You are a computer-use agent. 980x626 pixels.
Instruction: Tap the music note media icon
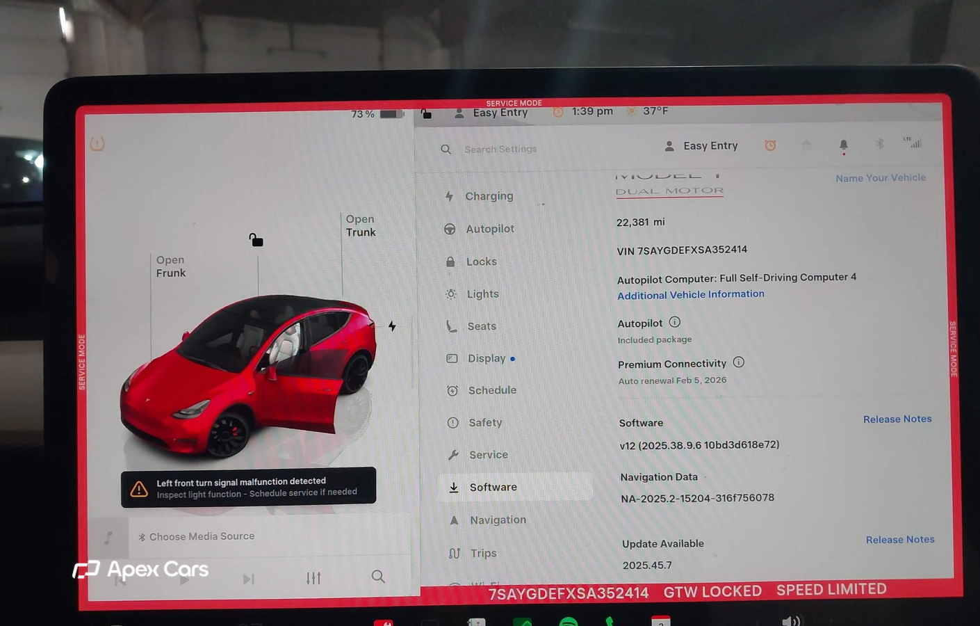click(108, 538)
